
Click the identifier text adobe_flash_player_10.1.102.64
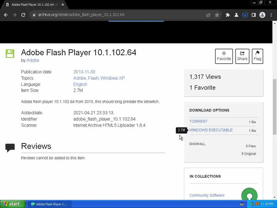coord(104,119)
